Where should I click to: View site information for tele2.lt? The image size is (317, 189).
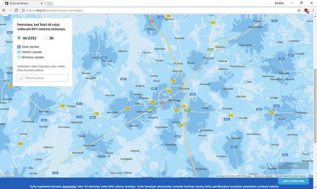[x=23, y=10]
